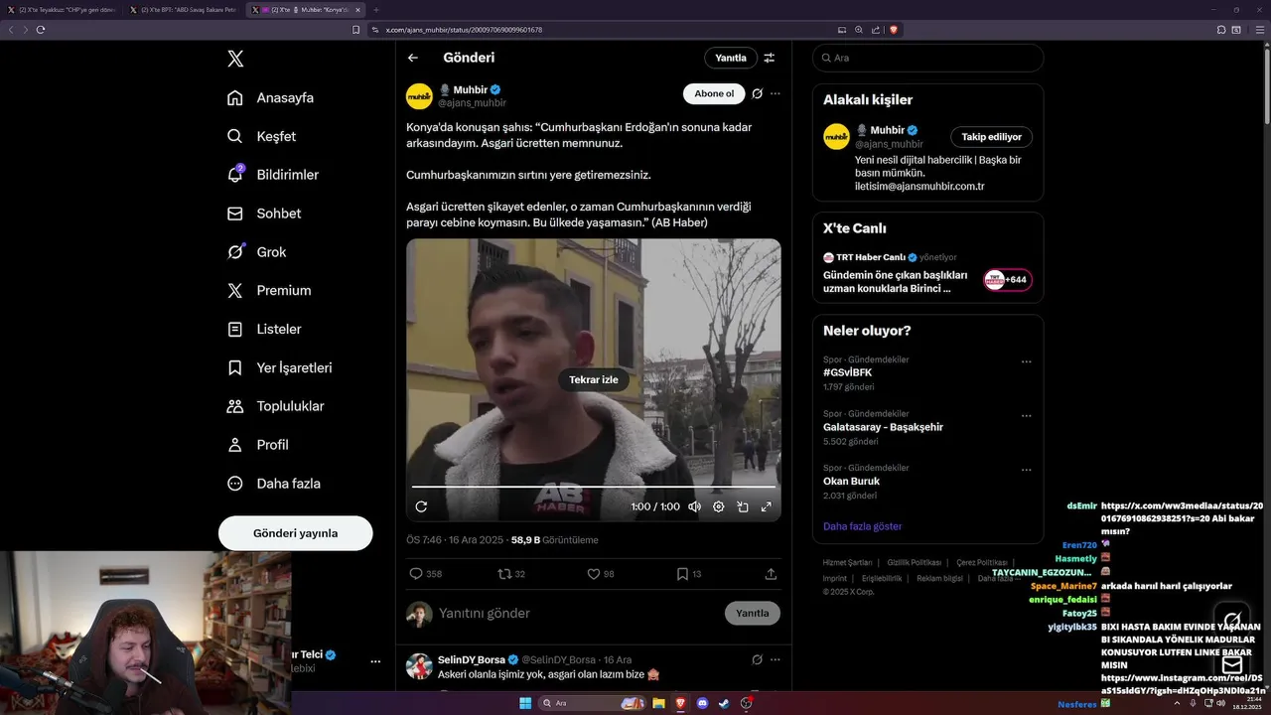Viewport: 1271px width, 715px height.
Task: Click the Gönderi yayınla button
Action: click(295, 533)
